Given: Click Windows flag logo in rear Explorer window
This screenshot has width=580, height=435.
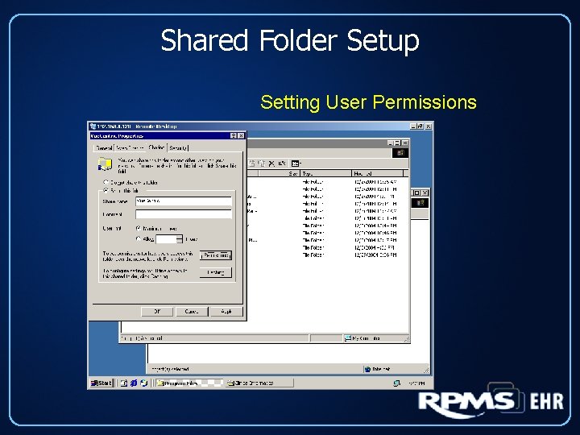Looking at the screenshot, I should click(420, 203).
